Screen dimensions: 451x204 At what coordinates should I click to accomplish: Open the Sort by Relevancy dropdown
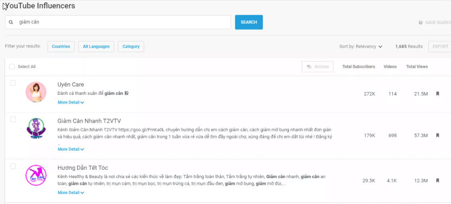(360, 47)
